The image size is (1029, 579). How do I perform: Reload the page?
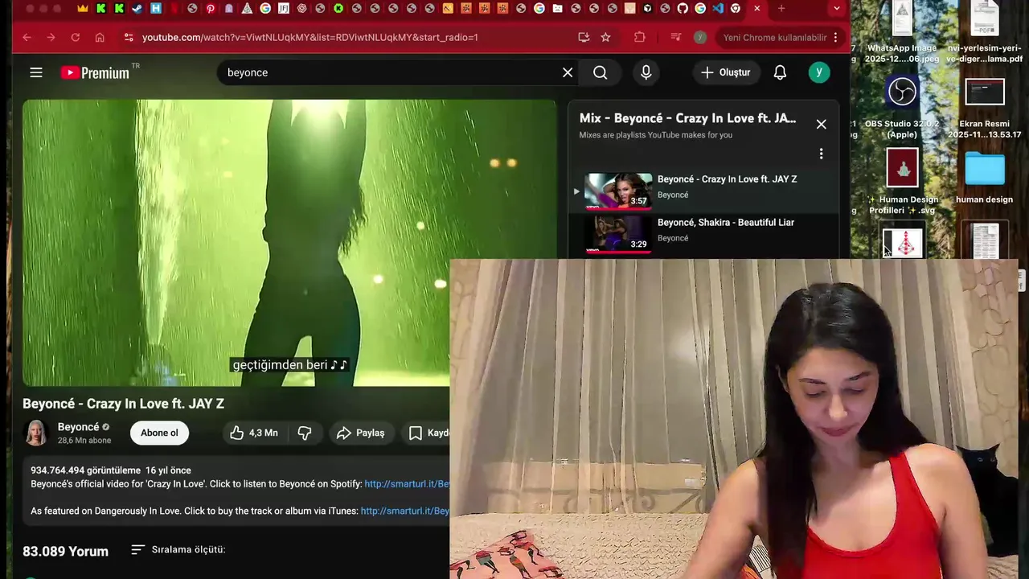pos(75,37)
